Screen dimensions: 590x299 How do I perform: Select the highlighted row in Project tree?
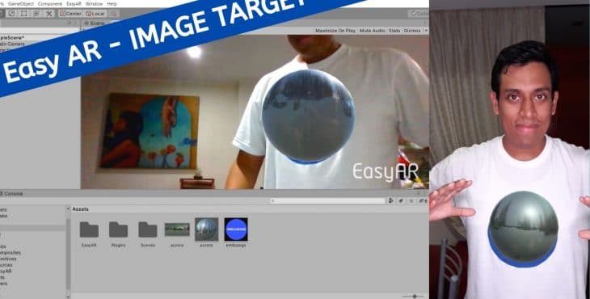click(33, 228)
